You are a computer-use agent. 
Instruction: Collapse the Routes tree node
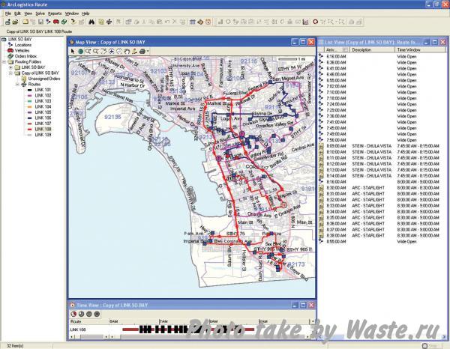[17, 84]
